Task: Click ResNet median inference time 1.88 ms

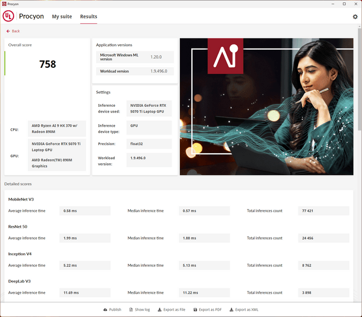Action: [x=204, y=238]
